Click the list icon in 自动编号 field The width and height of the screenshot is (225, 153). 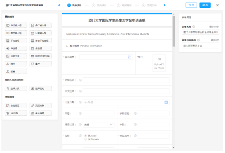click(130, 57)
